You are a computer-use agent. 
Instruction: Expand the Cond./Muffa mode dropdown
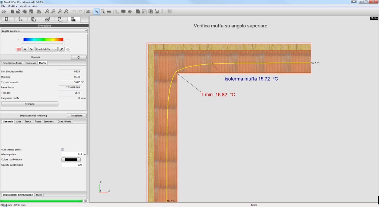coord(46,49)
